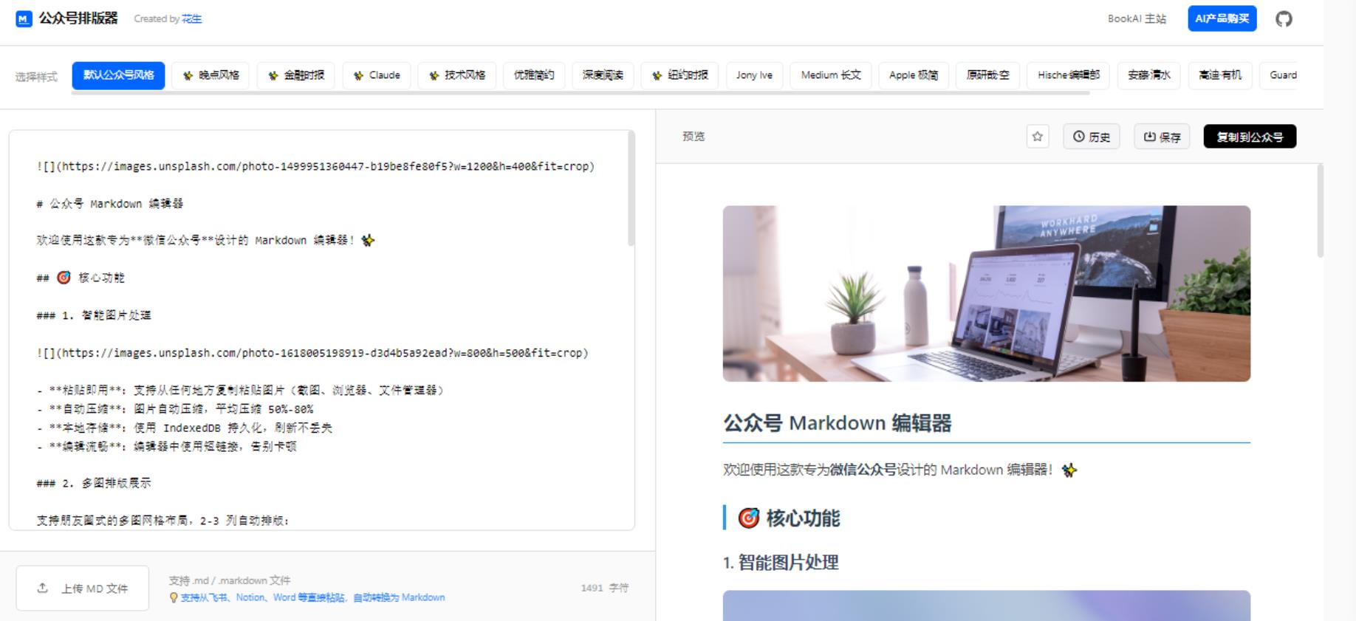Switch to 纽约时报 style
The height and width of the screenshot is (621, 1356).
[x=679, y=75]
